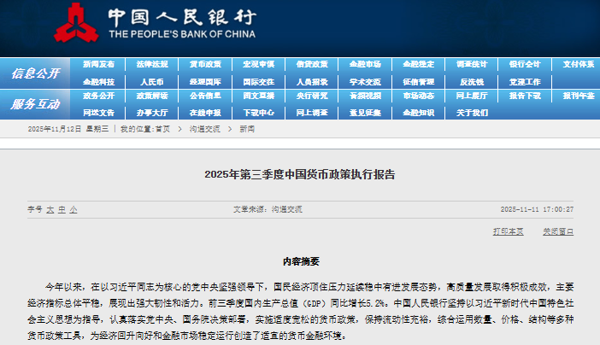Viewport: 600px width, 345px height.
Task: Set font size to 小 (small)
Action: click(x=74, y=209)
